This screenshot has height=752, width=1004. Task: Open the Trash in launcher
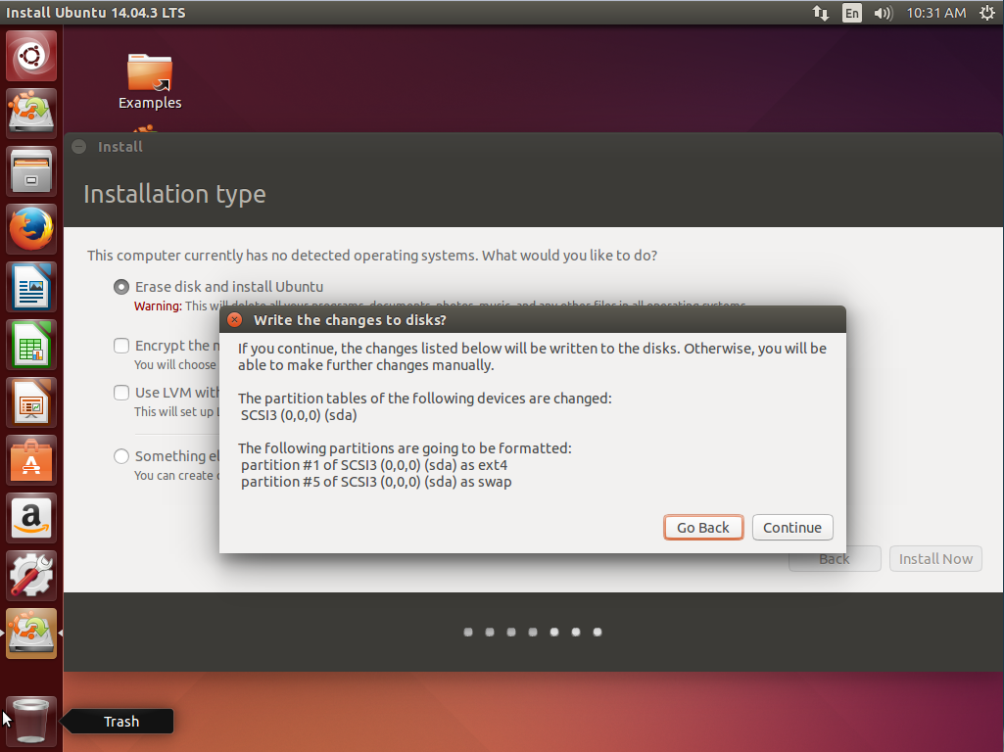click(x=30, y=722)
